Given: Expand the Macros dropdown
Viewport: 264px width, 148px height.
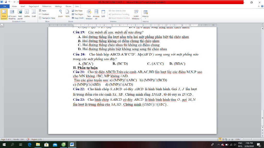Looking at the screenshot, I should click(145, 14).
